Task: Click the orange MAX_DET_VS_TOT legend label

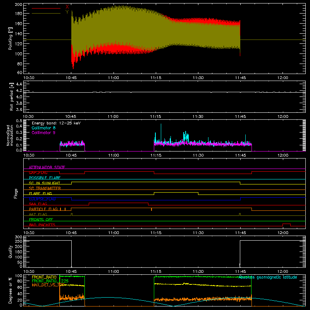Action: 48,285
